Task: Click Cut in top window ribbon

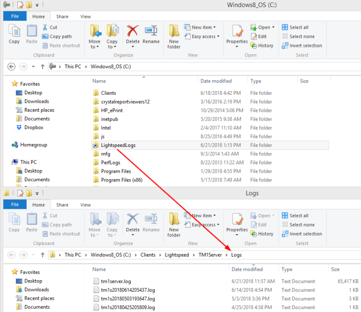Action: coord(50,27)
